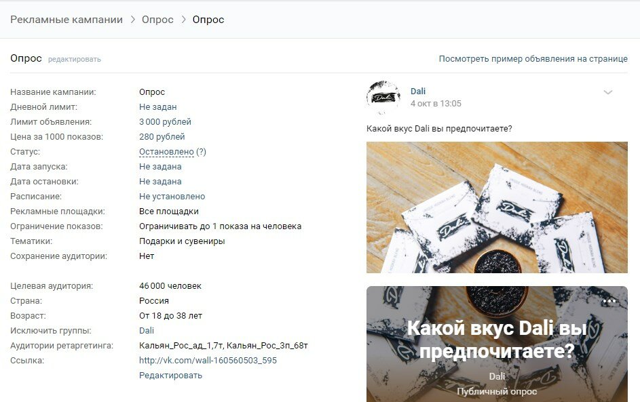The image size is (640, 402).
Task: Open the Dali profile avatar
Action: pyautogui.click(x=383, y=98)
